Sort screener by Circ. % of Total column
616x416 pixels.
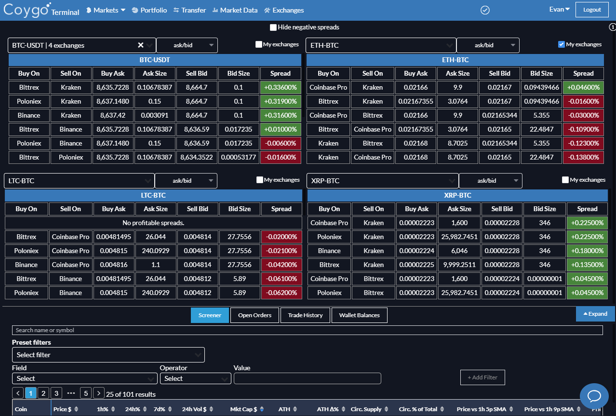click(442, 409)
